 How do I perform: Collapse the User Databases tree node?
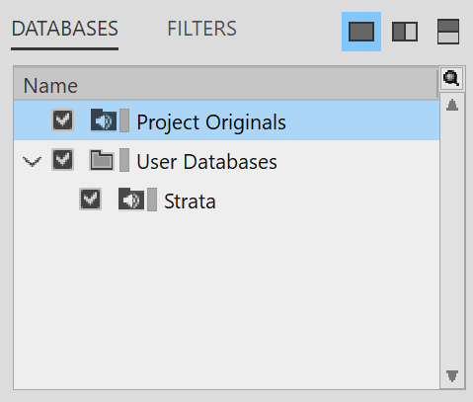point(32,161)
